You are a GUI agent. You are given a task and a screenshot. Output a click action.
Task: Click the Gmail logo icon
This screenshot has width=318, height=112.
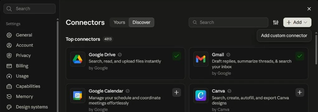pos(201,59)
